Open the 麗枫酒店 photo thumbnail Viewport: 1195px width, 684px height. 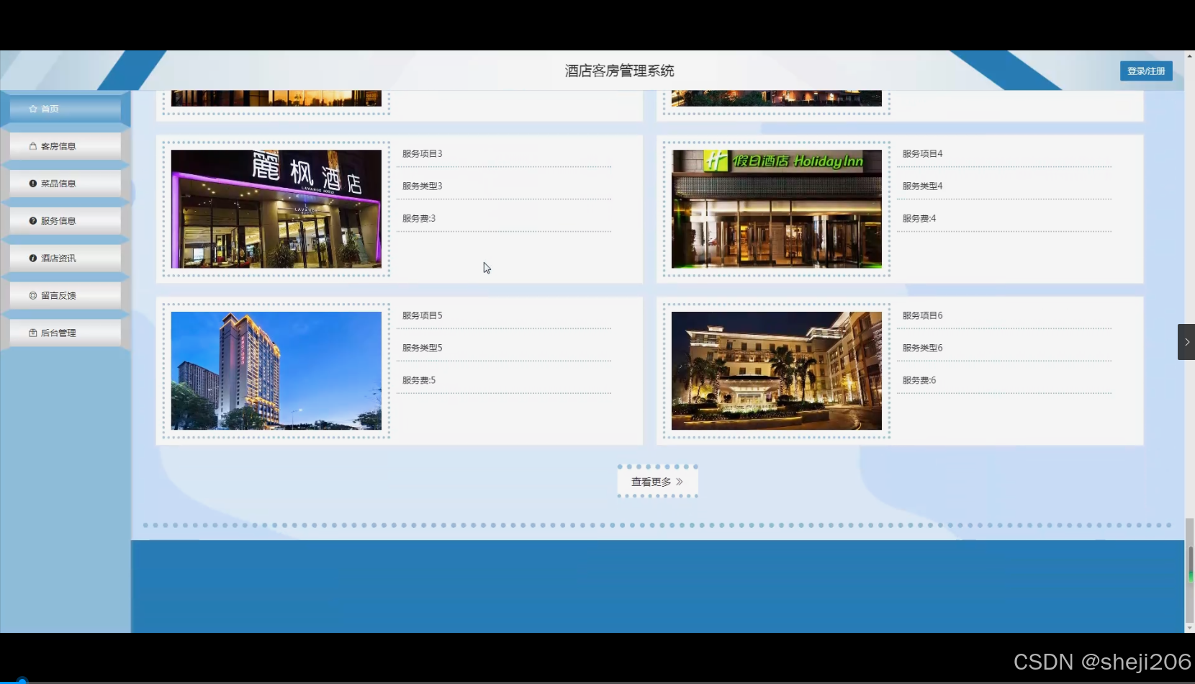276,209
